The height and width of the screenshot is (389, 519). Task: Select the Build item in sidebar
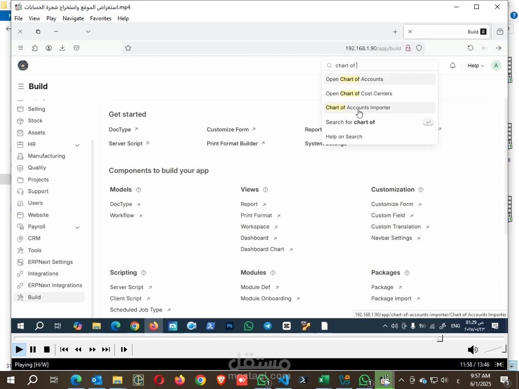(x=49, y=297)
